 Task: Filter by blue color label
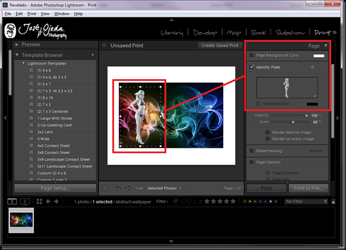tap(260, 202)
